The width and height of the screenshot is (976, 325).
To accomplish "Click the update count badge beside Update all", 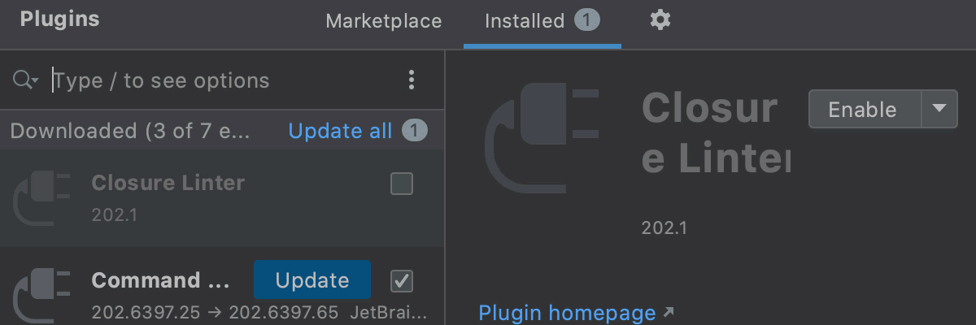I will click(x=415, y=131).
